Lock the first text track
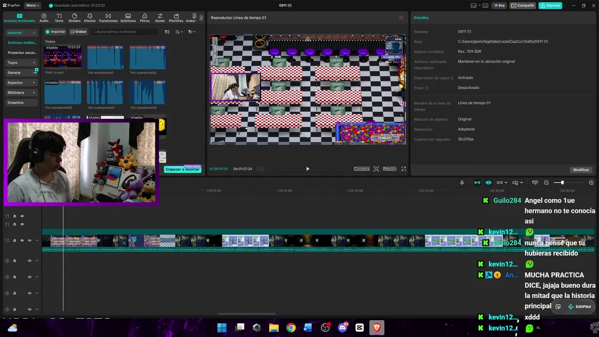The height and width of the screenshot is (337, 599). tap(15, 216)
